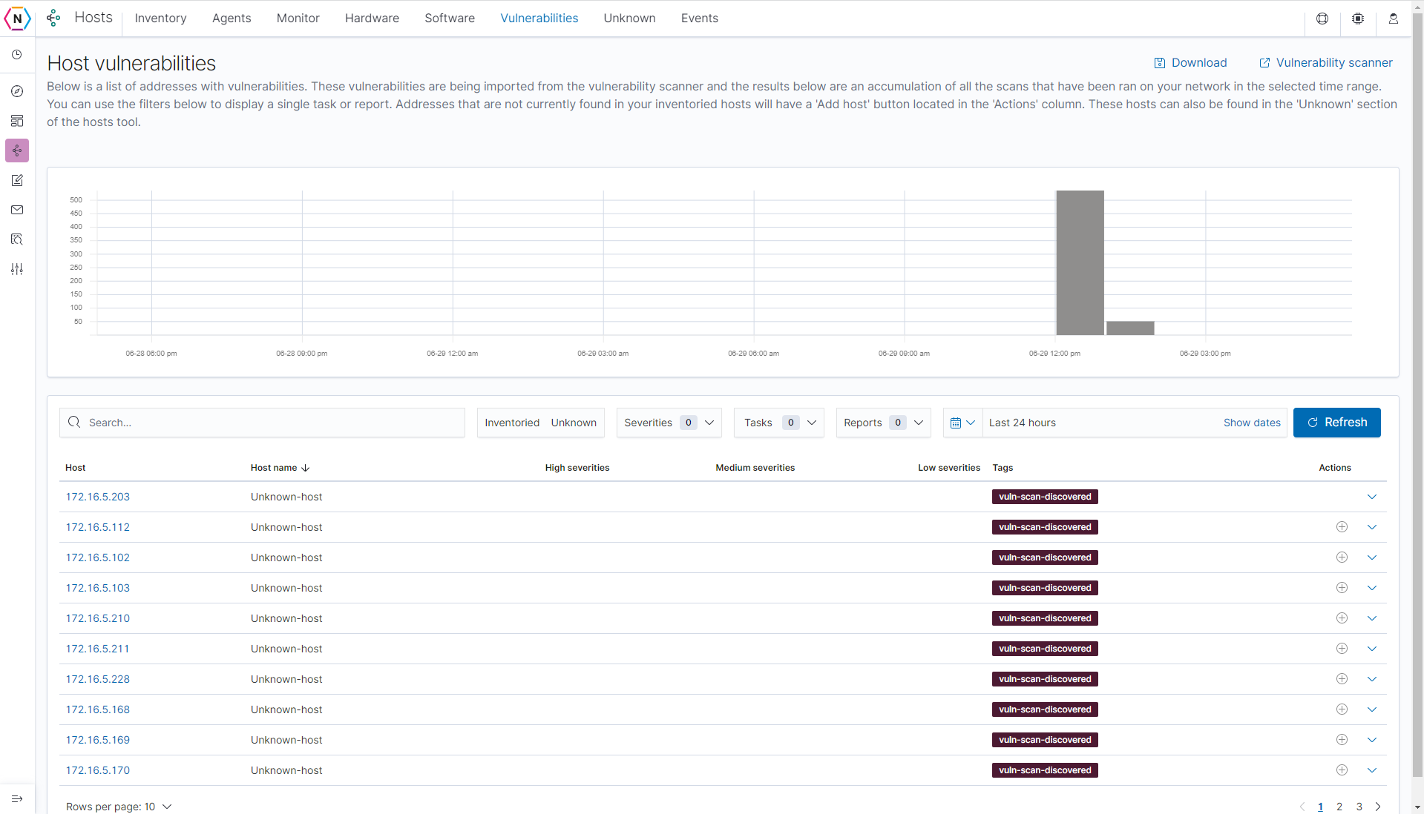Image resolution: width=1424 pixels, height=814 pixels.
Task: Expand row details for 172.16.5.168
Action: 1372,709
